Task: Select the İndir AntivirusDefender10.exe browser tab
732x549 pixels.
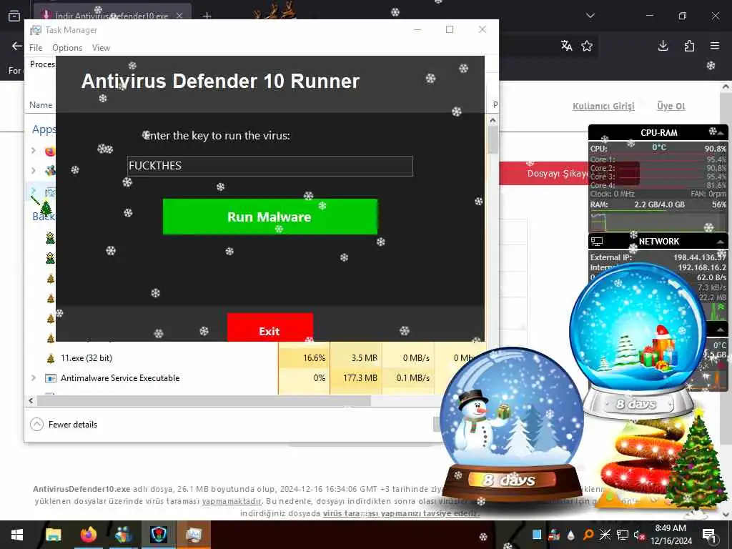Action: point(112,16)
